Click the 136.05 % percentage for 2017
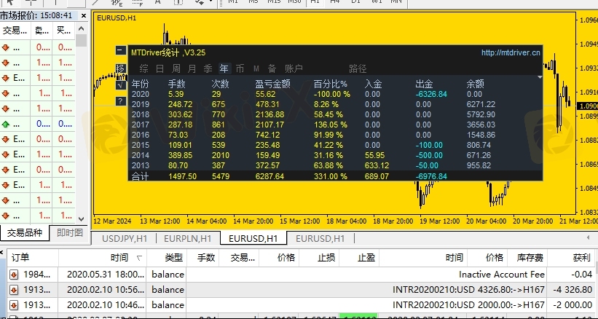This screenshot has height=319, width=598. (x=331, y=125)
